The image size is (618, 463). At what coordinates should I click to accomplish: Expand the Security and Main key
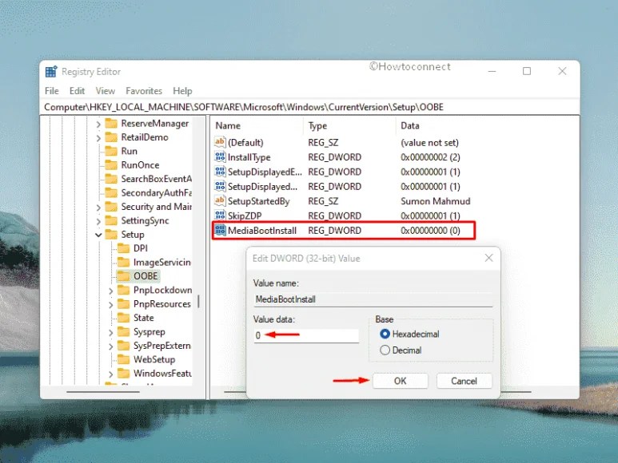click(x=98, y=208)
